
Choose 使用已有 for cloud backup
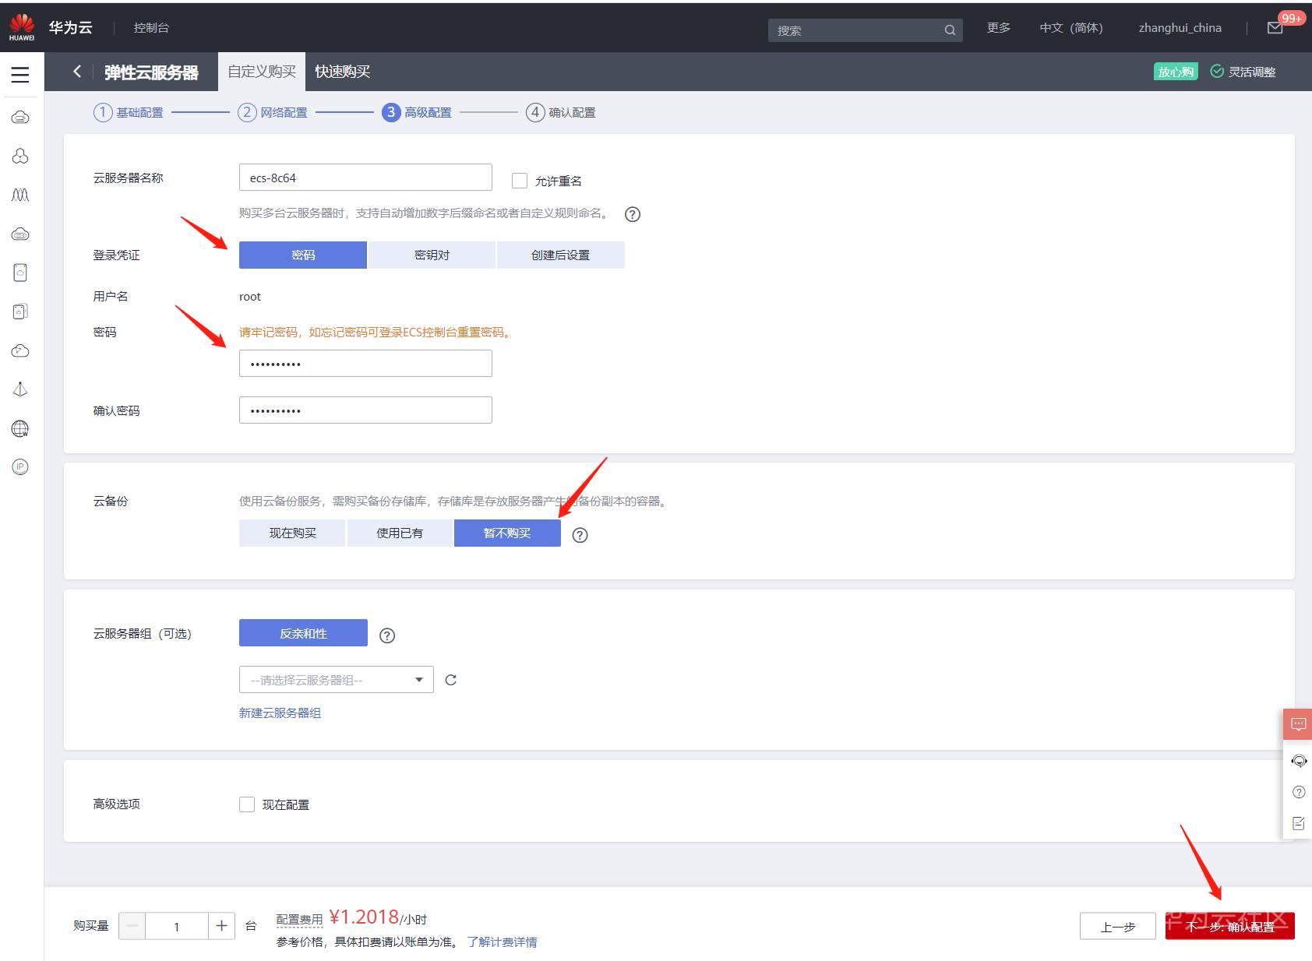tap(400, 533)
